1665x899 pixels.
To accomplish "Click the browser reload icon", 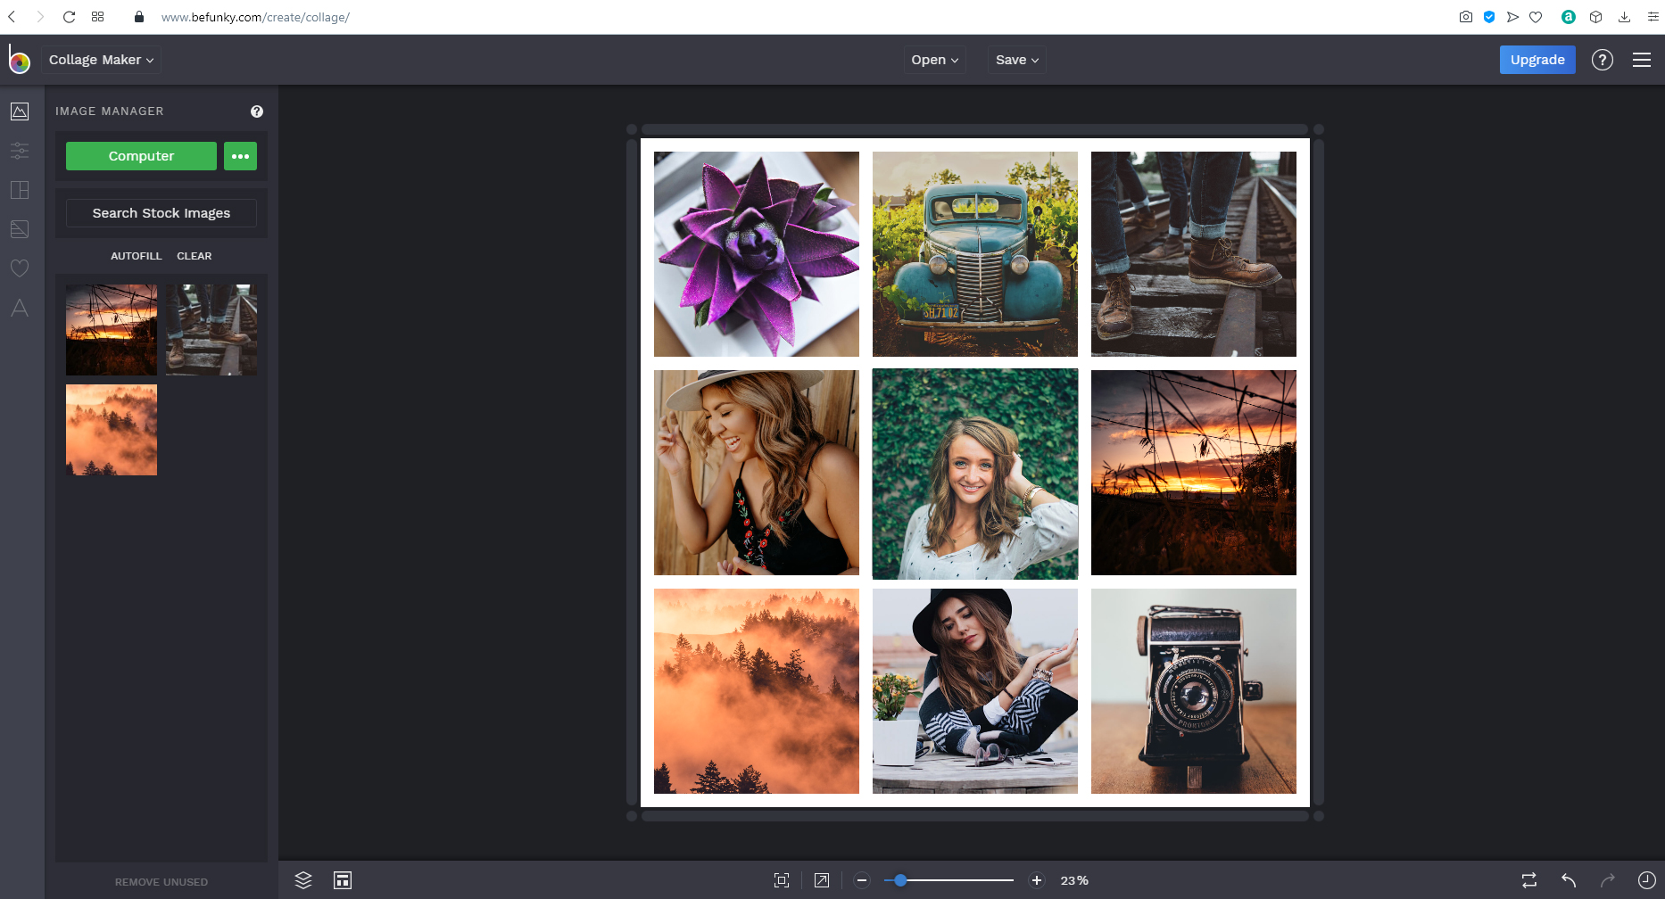I will [x=69, y=17].
